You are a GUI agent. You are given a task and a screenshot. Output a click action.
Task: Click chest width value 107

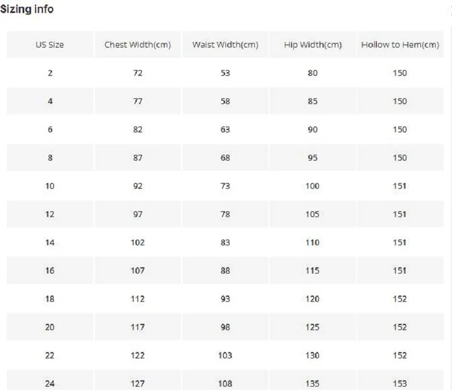(x=138, y=271)
